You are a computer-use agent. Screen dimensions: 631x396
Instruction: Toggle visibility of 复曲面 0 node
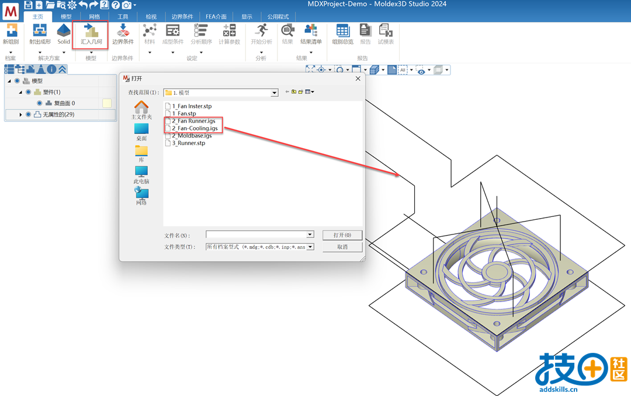40,103
